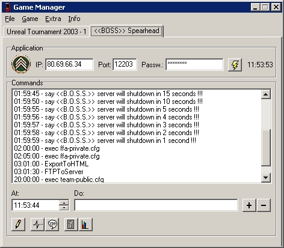Remove command with the minus button

(264, 205)
